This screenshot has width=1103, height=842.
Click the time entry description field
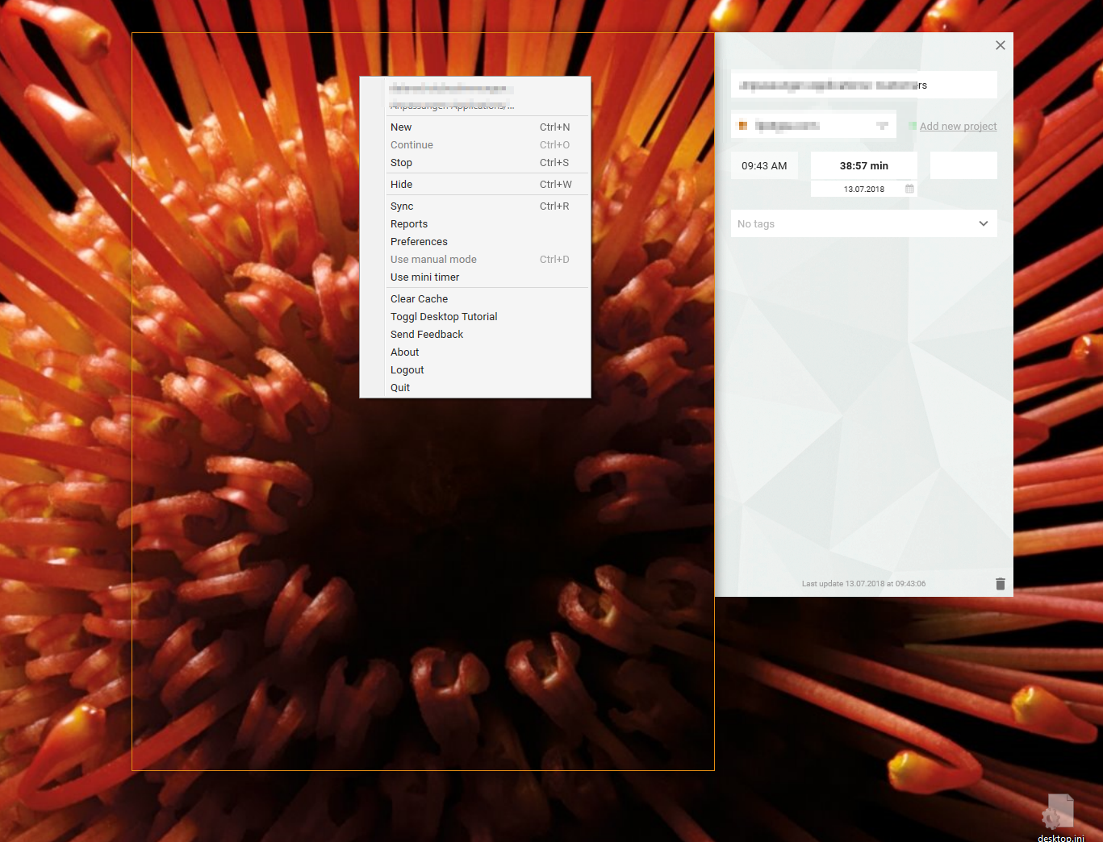[x=864, y=85]
